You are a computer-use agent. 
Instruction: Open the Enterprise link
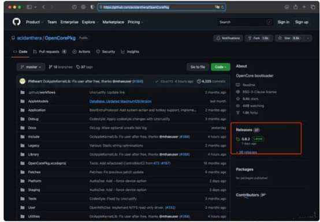tap(69, 22)
